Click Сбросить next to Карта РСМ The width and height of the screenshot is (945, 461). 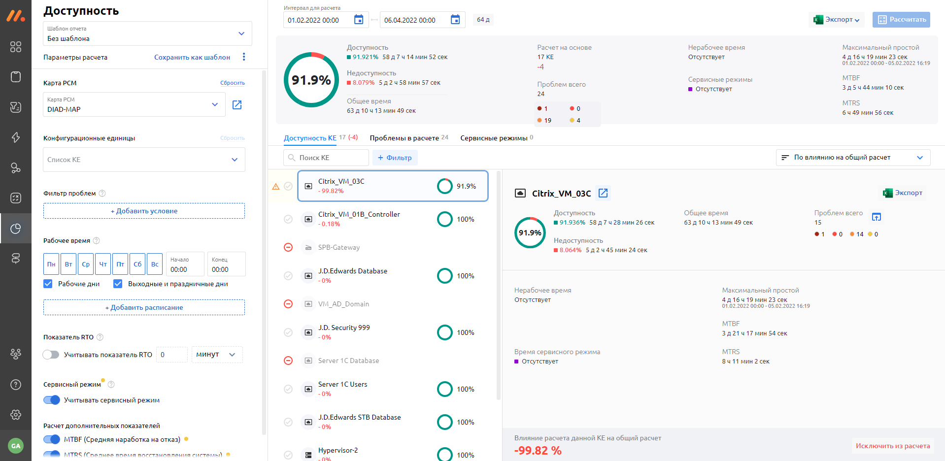pyautogui.click(x=233, y=83)
